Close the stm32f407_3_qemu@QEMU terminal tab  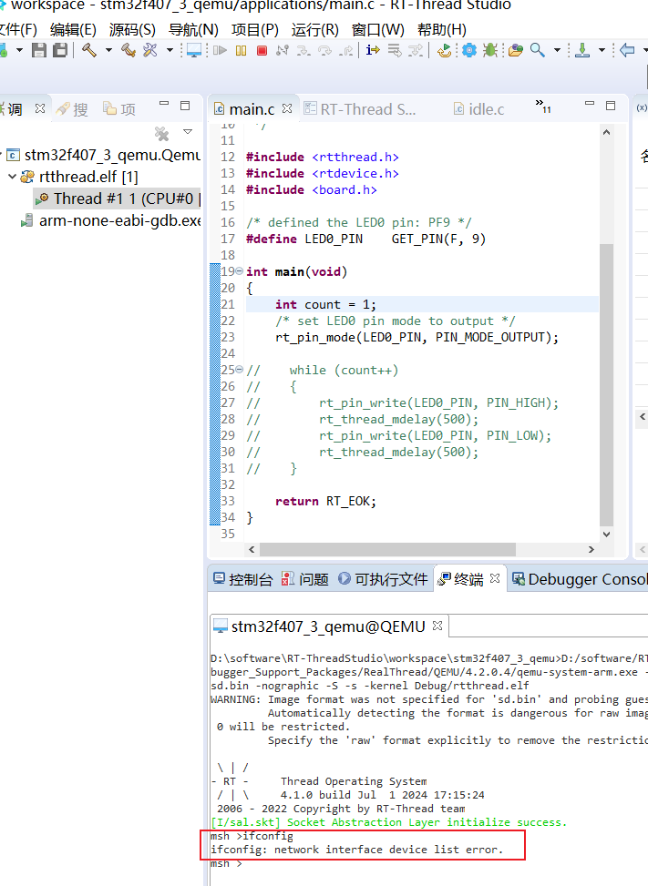[437, 626]
